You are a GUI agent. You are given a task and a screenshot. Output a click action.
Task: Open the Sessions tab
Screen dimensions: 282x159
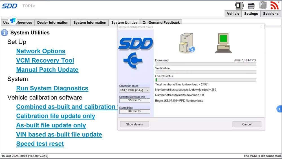tap(271, 14)
